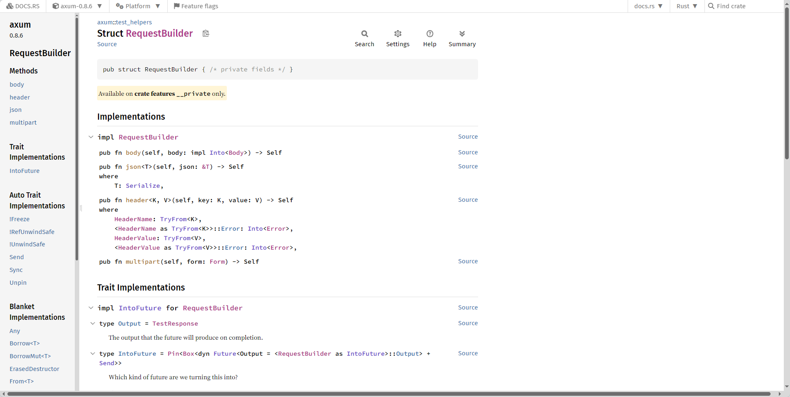
Task: Click the Form type in multipart signature
Action: click(x=217, y=262)
